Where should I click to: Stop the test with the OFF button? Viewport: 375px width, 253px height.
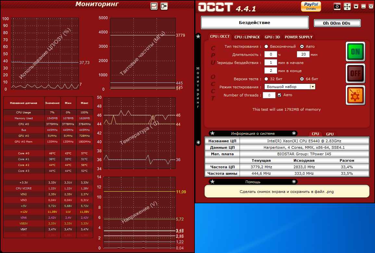(x=356, y=73)
